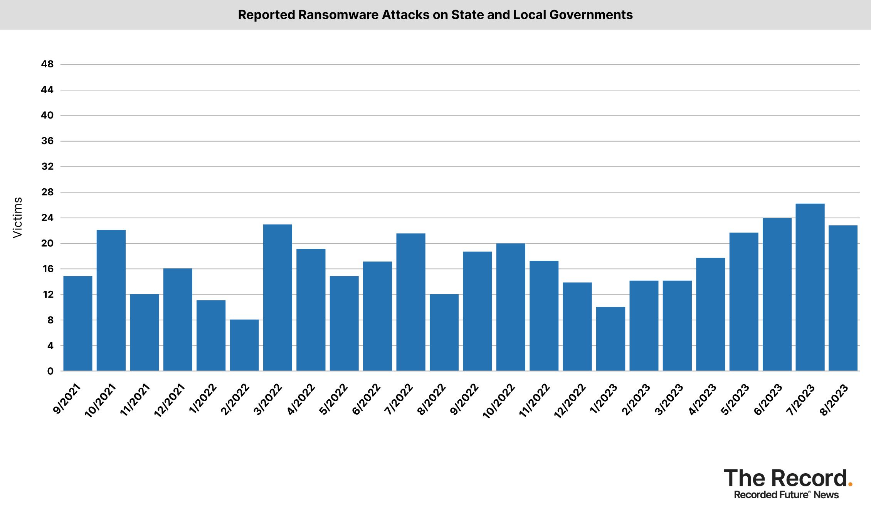Click the 1/2023 x-axis label

(x=603, y=398)
